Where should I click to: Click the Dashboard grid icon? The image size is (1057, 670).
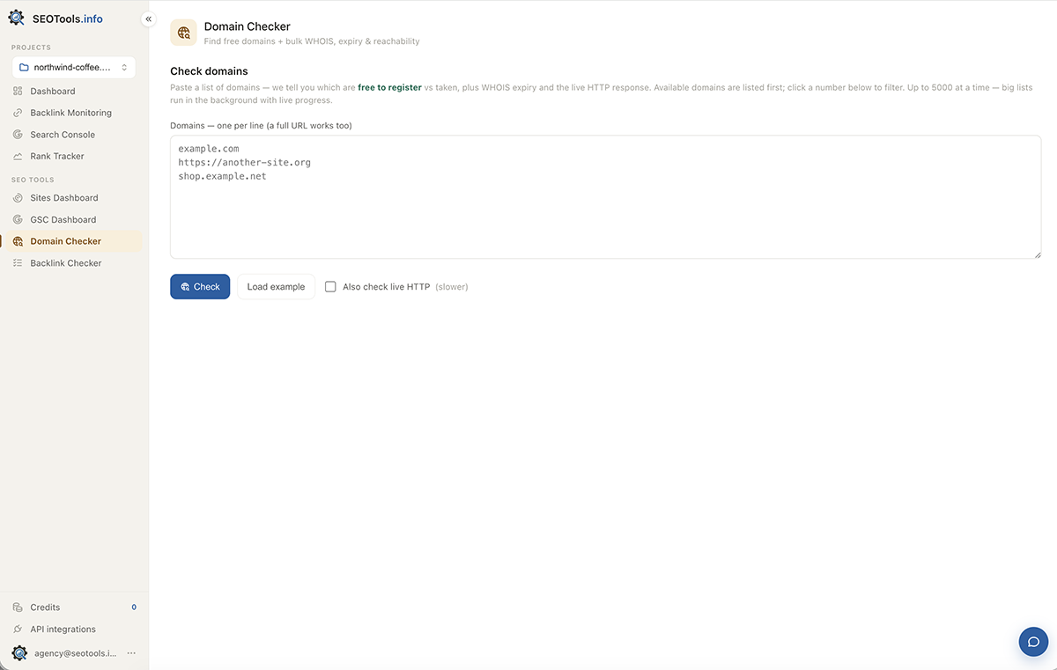[x=18, y=91]
